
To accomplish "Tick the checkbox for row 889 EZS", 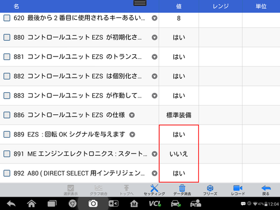I will click(7, 134).
